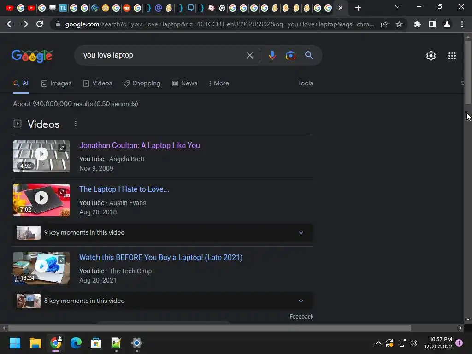Click the horizontal page scrollbar thumb
The height and width of the screenshot is (354, 472).
coord(209,328)
